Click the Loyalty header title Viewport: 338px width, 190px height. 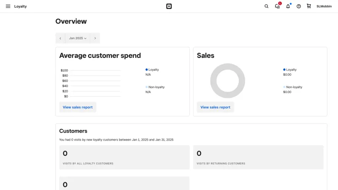[20, 6]
